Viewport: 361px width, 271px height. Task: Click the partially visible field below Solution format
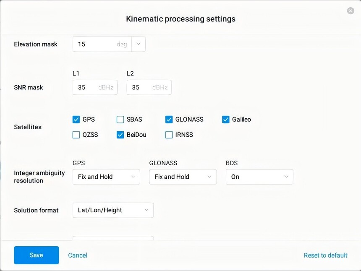point(113,238)
